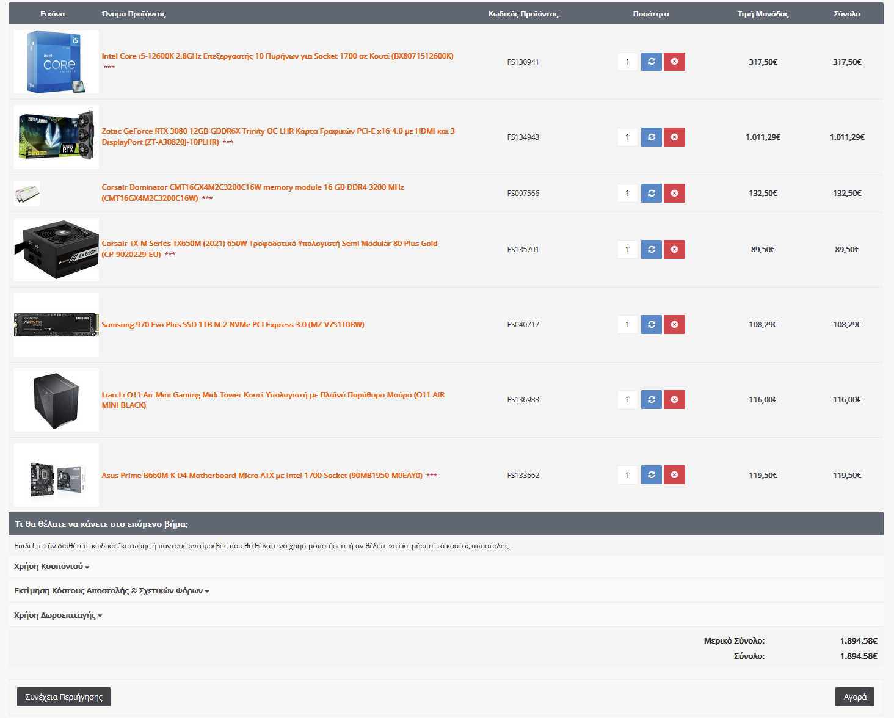Remove Corsair TX650M power supply from cart
The image size is (894, 718).
click(674, 249)
